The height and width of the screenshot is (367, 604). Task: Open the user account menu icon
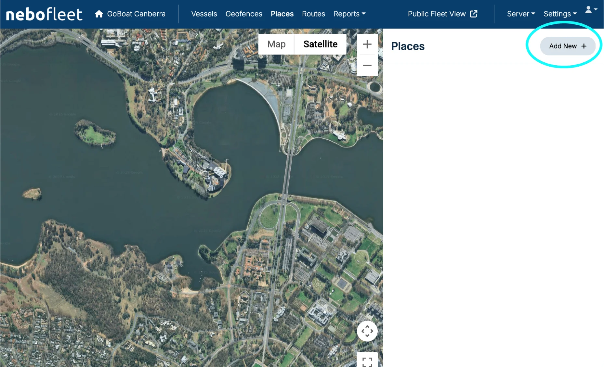click(x=591, y=10)
